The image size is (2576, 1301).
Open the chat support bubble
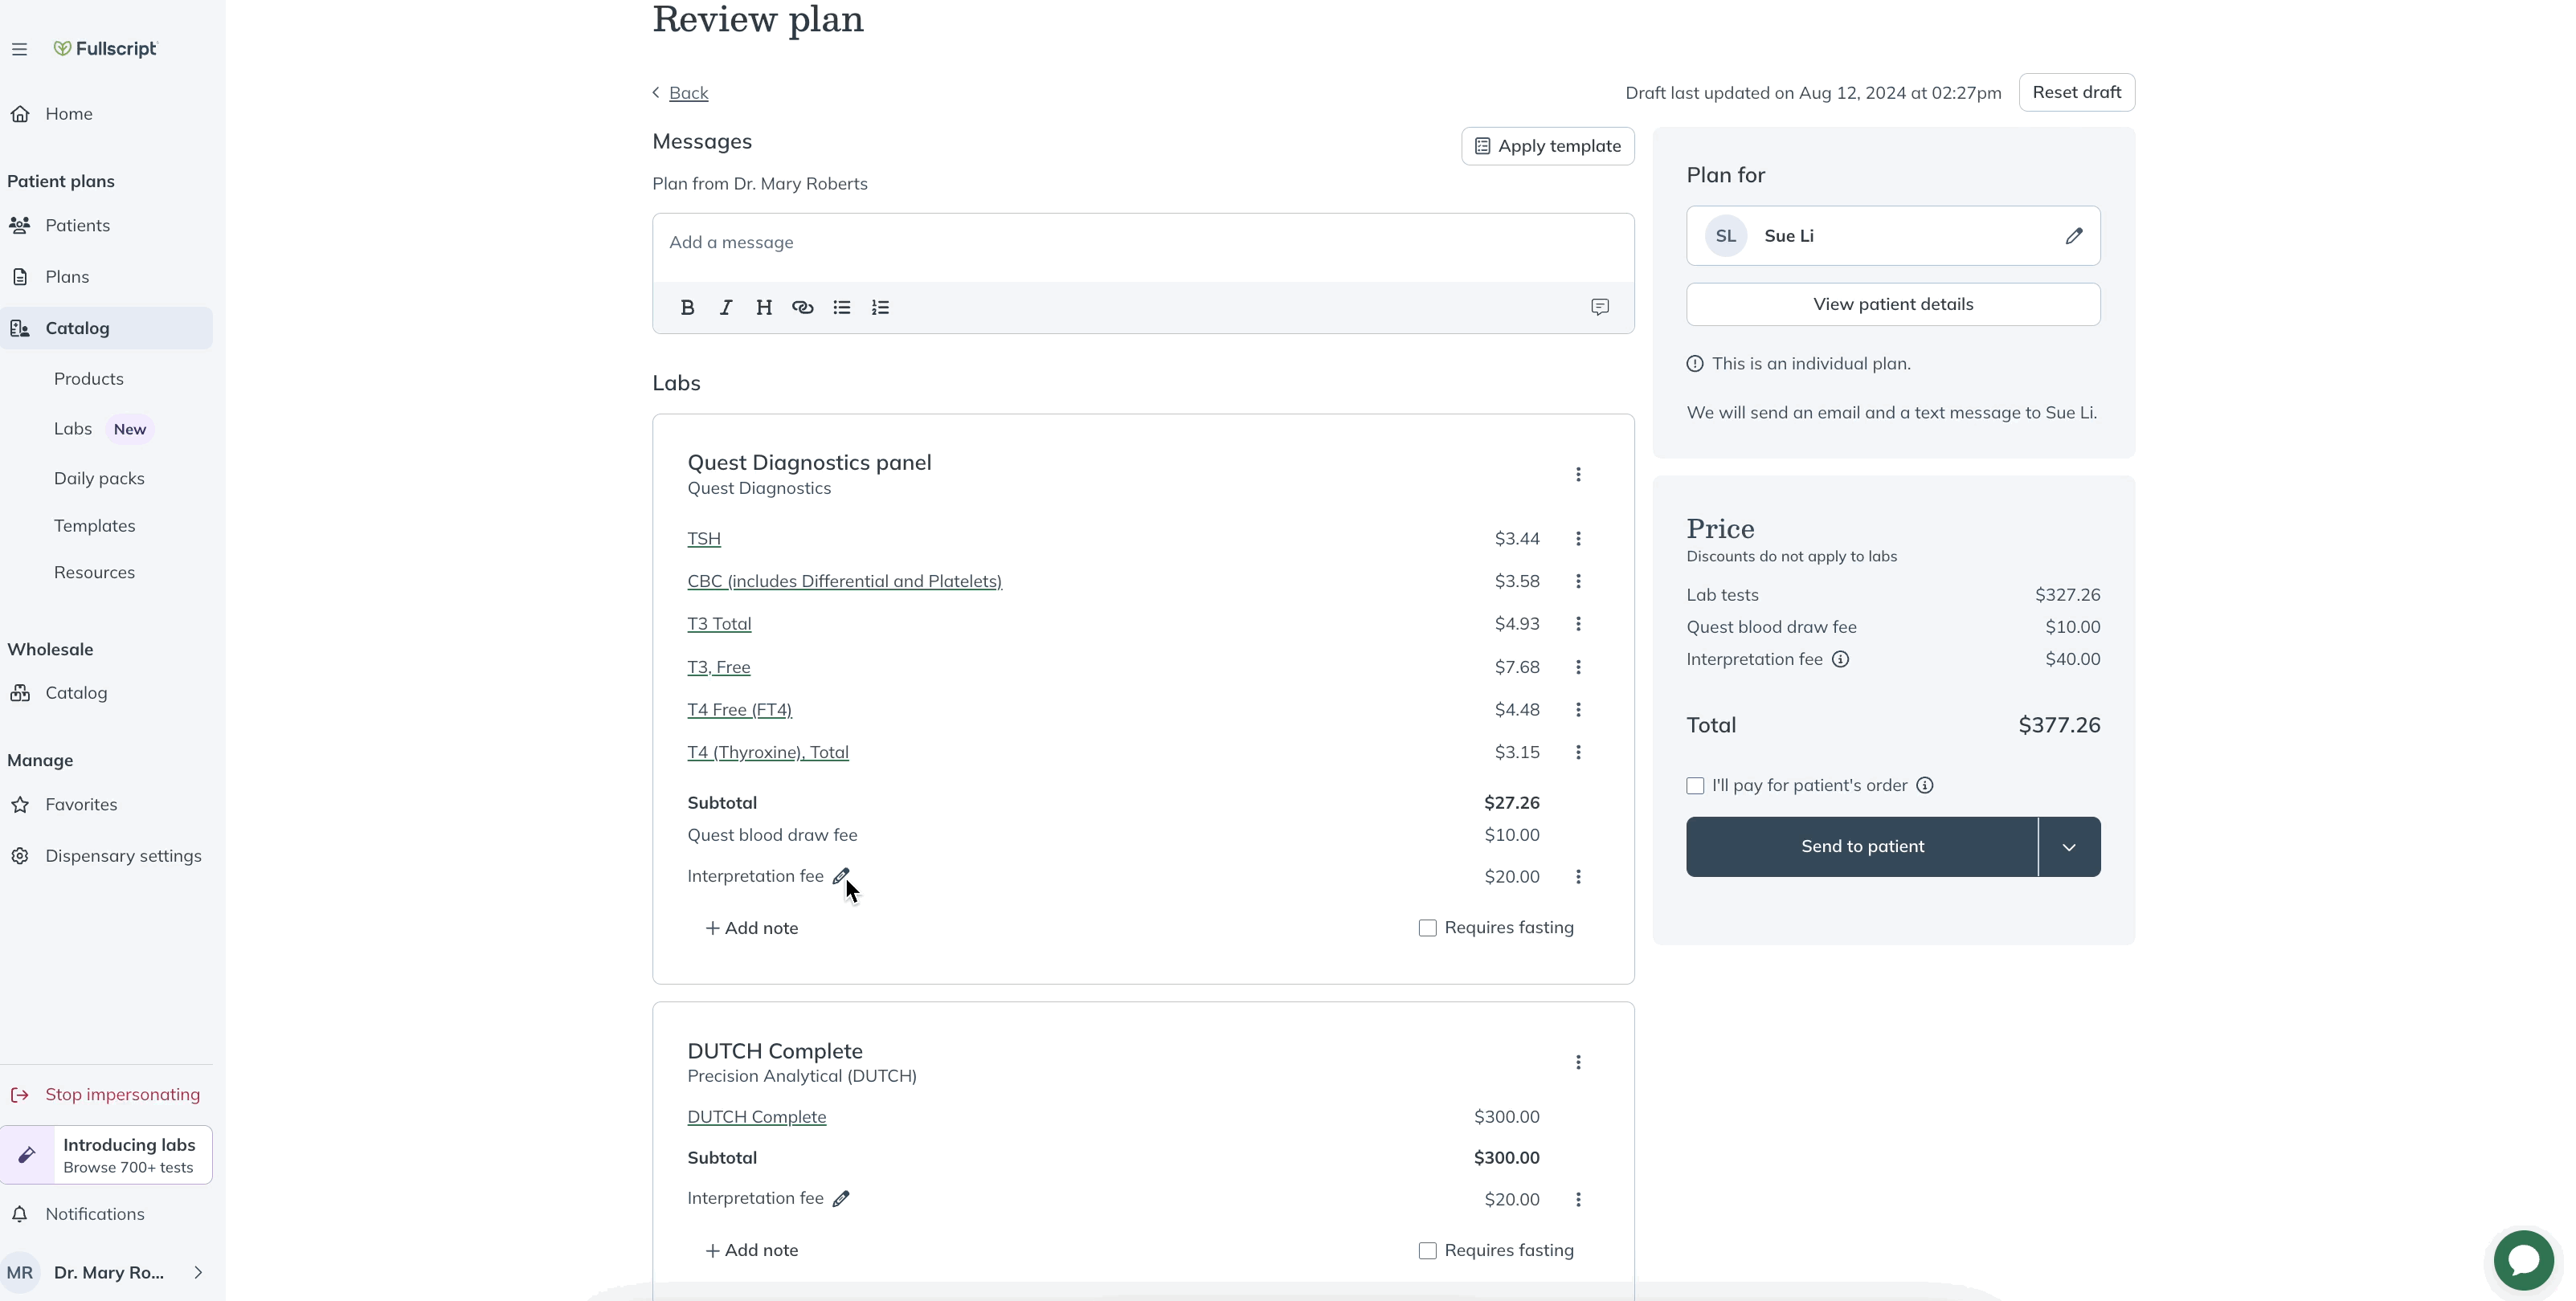[2524, 1260]
